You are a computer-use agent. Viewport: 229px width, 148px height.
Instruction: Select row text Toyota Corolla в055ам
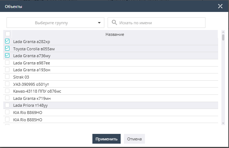34,49
